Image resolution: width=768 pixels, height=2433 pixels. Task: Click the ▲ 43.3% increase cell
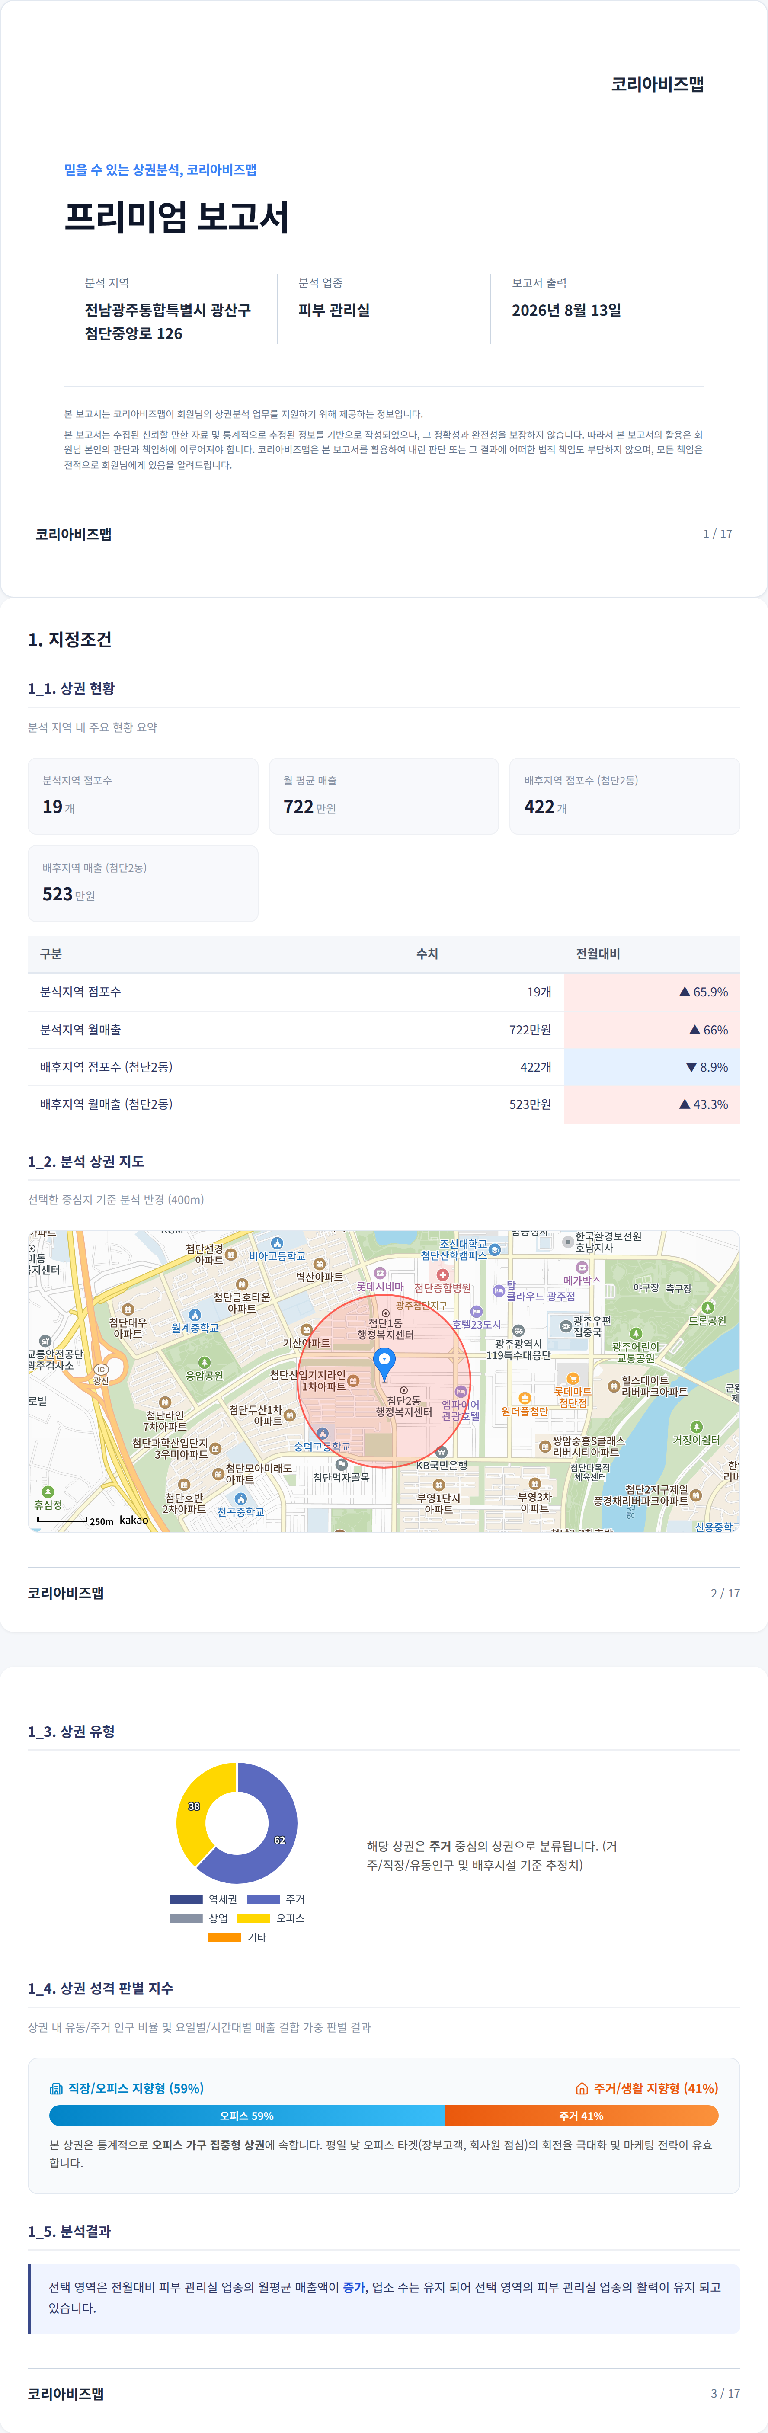point(652,1104)
